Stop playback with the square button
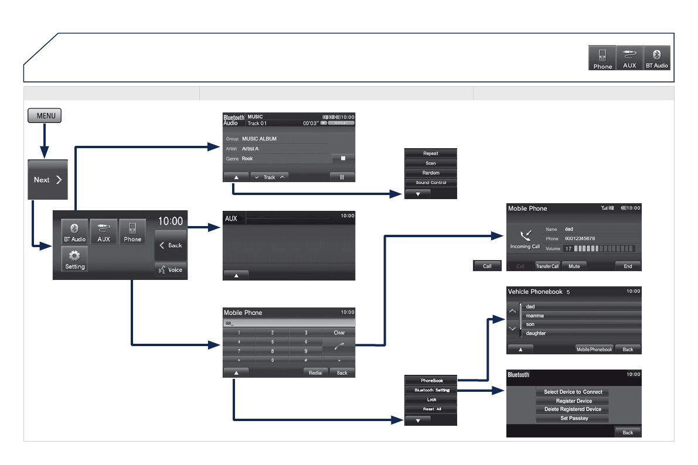The height and width of the screenshot is (465, 698). pyautogui.click(x=342, y=159)
